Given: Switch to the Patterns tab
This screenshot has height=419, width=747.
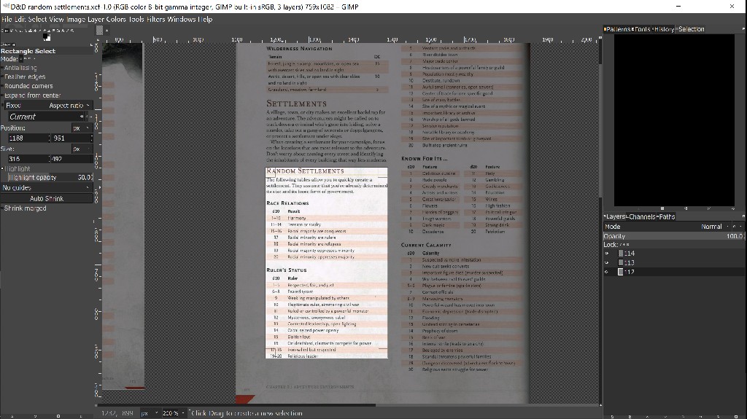Looking at the screenshot, I should click(x=617, y=29).
